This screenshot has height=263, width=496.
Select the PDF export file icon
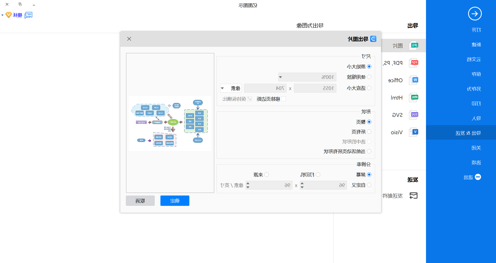point(414,63)
